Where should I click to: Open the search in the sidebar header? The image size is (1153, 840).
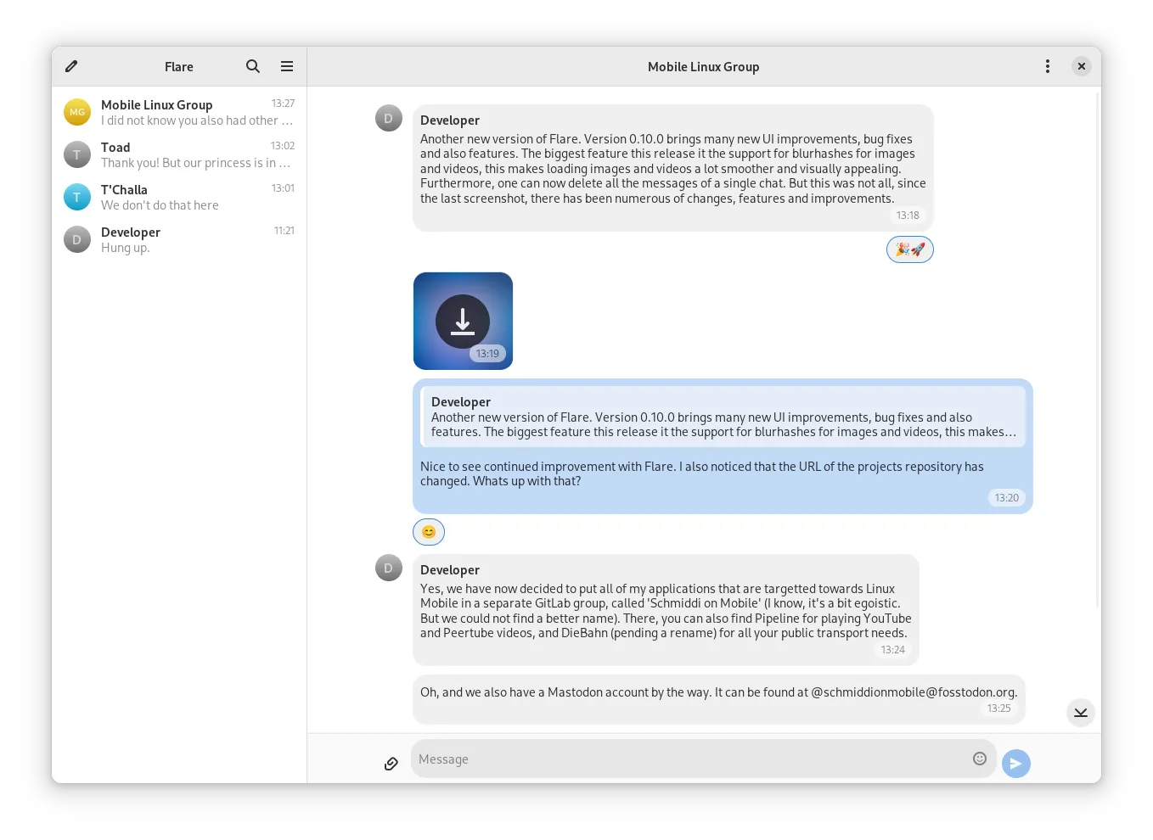(253, 66)
